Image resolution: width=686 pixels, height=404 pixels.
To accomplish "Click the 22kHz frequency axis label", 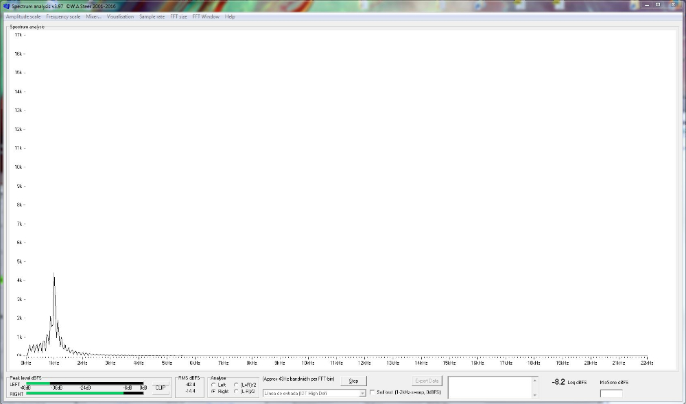I will tap(647, 363).
